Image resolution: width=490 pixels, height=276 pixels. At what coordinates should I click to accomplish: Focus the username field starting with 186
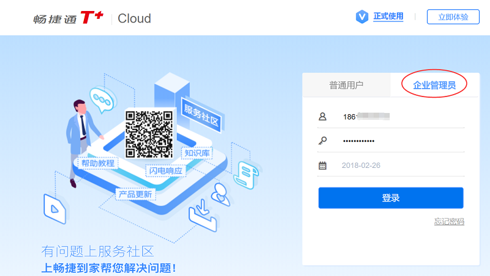coord(391,117)
